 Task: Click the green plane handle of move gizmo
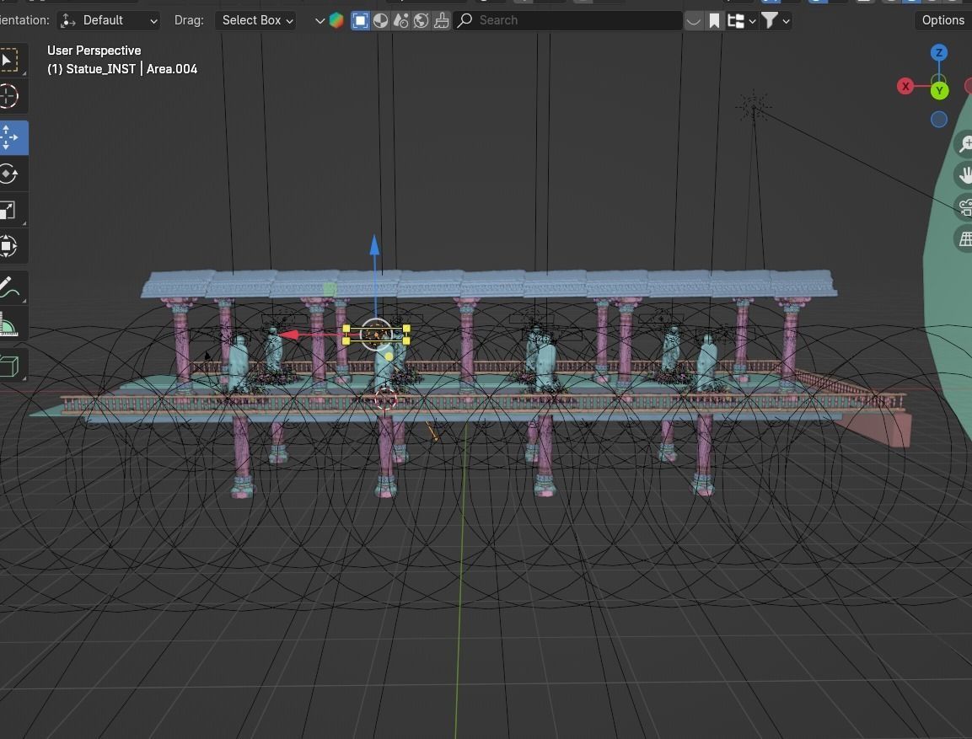coord(330,289)
